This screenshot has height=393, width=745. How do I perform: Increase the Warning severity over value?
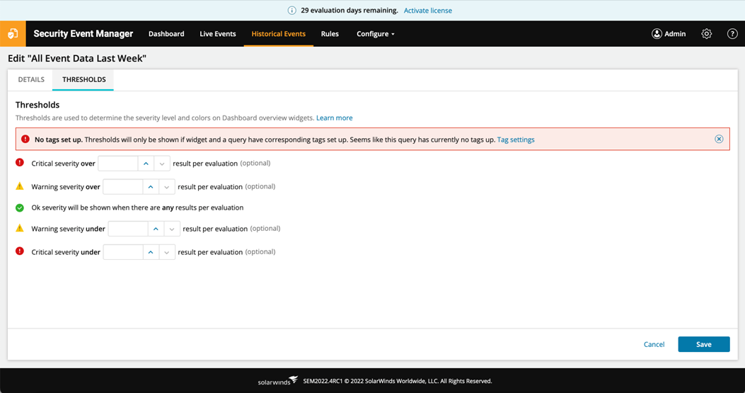point(151,186)
